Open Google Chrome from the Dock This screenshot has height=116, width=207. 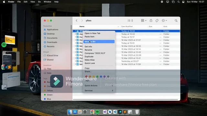click(x=92, y=112)
